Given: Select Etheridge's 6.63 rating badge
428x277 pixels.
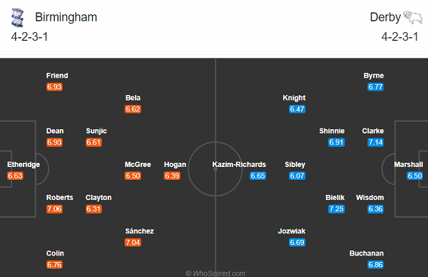Looking at the screenshot, I should [15, 176].
